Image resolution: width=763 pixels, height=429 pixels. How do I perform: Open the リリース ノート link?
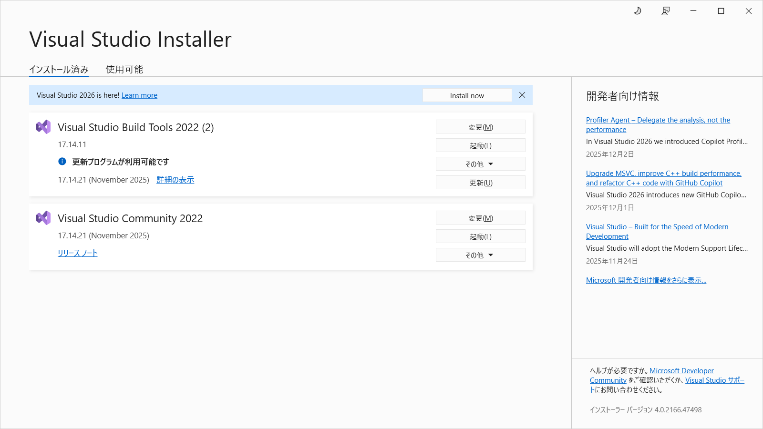coord(78,253)
